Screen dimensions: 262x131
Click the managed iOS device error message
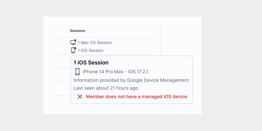coord(137,97)
